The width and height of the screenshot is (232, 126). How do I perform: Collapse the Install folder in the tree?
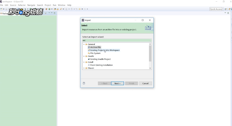(84, 62)
